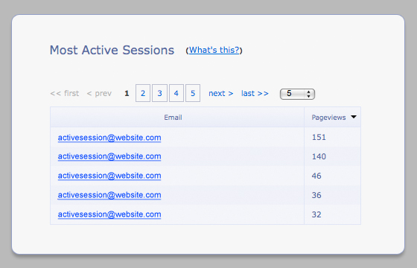Click the "< prev" pagination link
The image size is (417, 268).
[x=99, y=93]
